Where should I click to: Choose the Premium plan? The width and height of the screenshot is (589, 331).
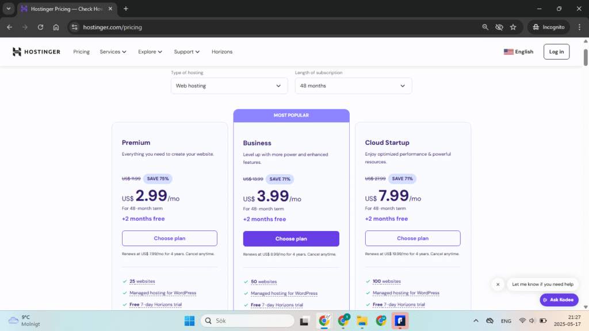[170, 238]
